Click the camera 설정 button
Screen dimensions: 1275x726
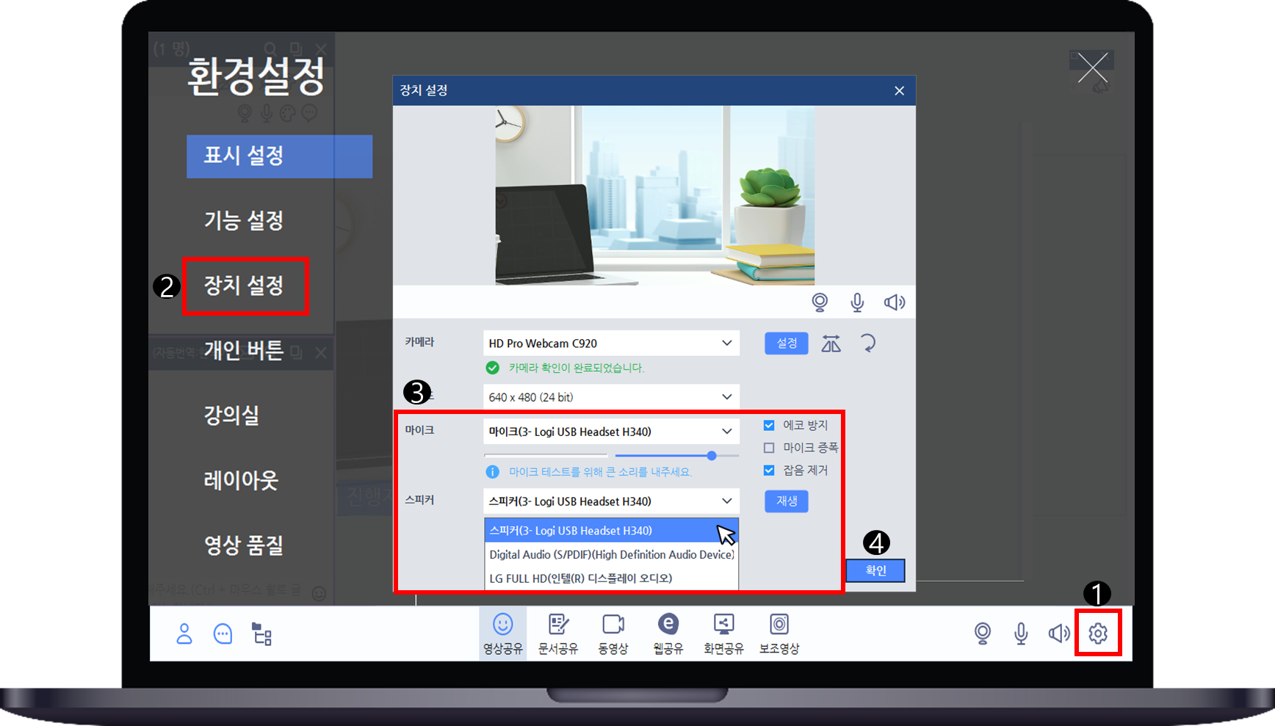click(x=787, y=344)
